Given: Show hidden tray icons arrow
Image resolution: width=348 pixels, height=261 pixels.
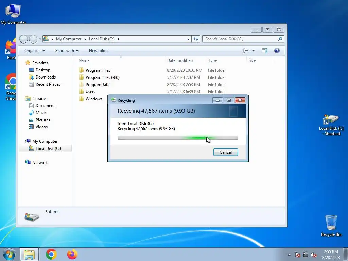Looking at the screenshot, I should tap(289, 255).
